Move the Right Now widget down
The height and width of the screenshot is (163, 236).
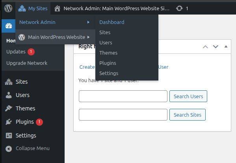[x=216, y=47]
